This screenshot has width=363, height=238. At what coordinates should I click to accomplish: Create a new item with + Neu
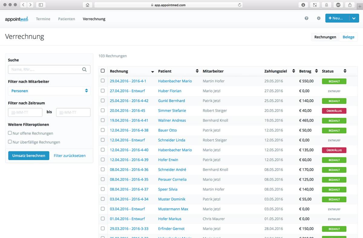pyautogui.click(x=337, y=18)
